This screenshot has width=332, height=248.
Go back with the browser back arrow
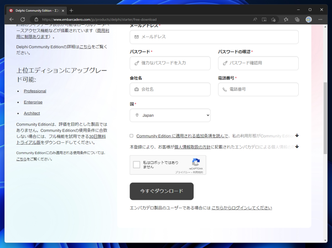pos(12,19)
